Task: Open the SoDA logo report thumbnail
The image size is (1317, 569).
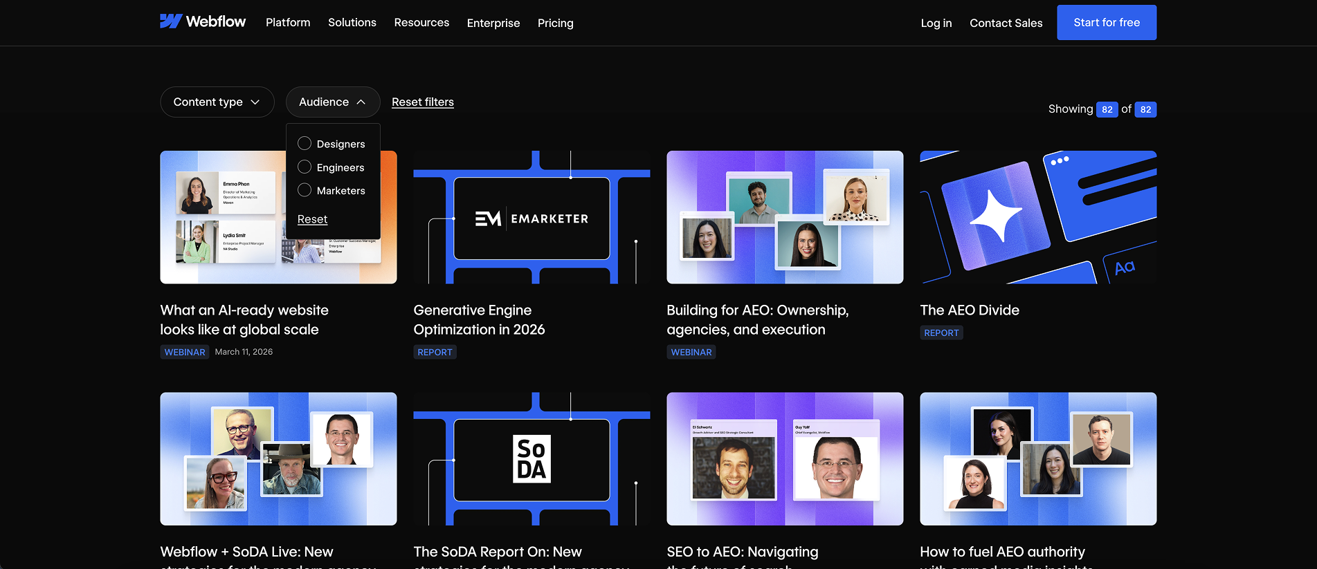Action: point(532,459)
